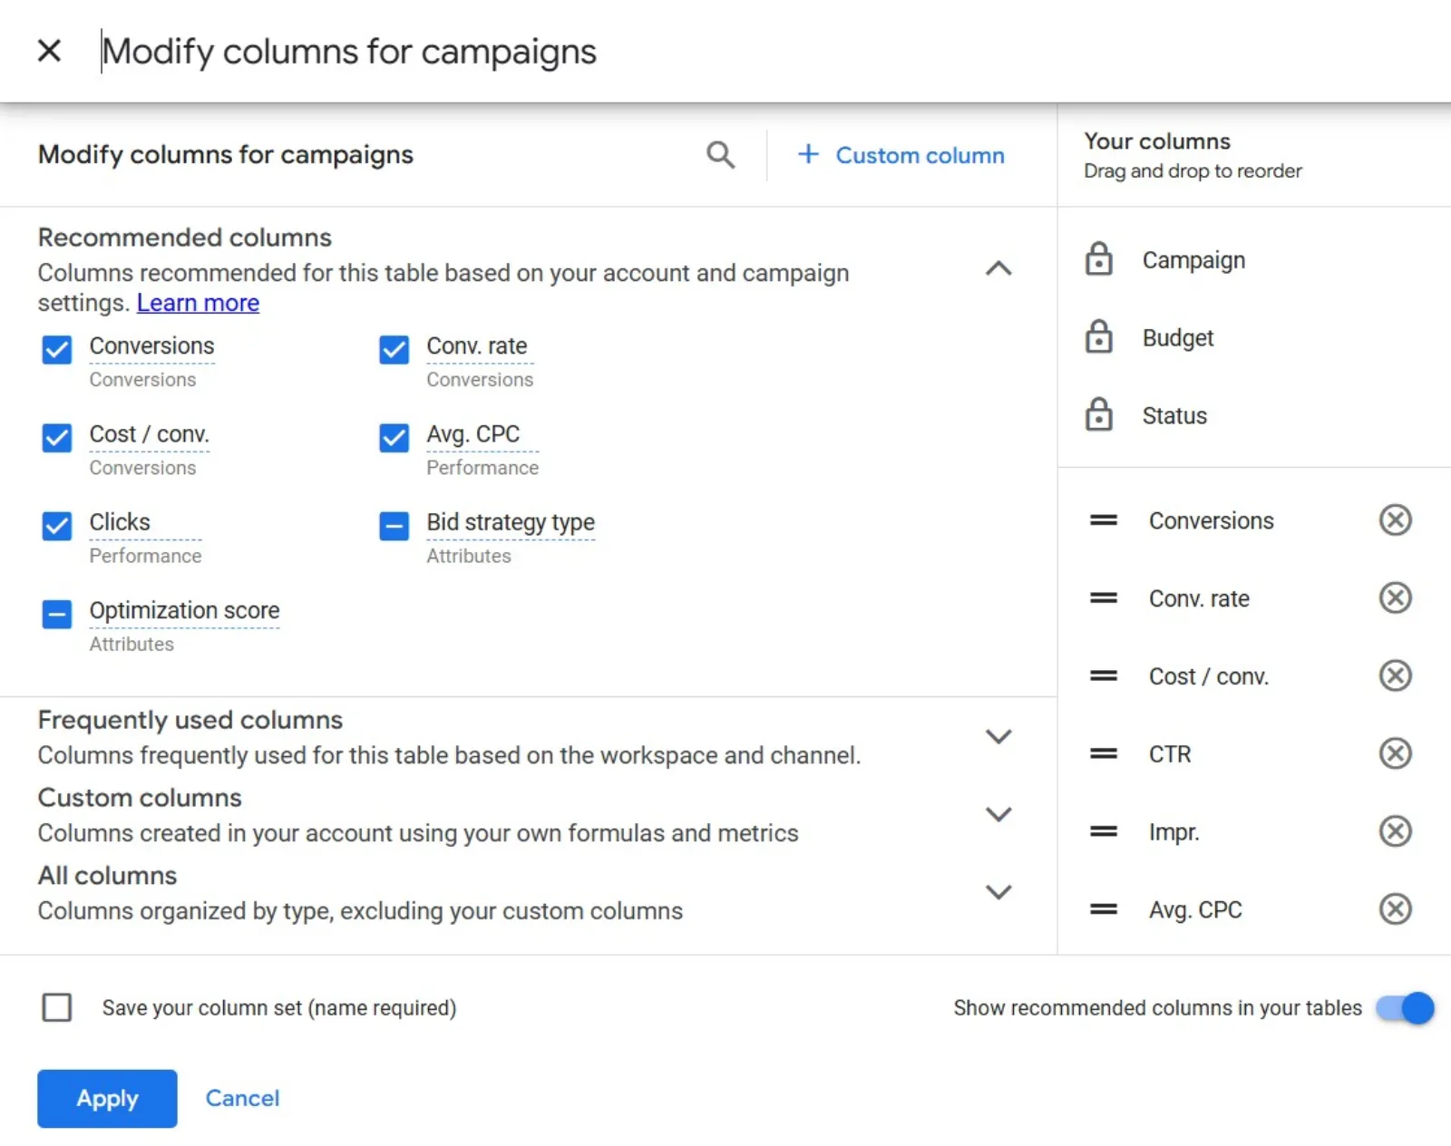1451x1146 pixels.
Task: Select the Status locked column label
Action: 1174,415
